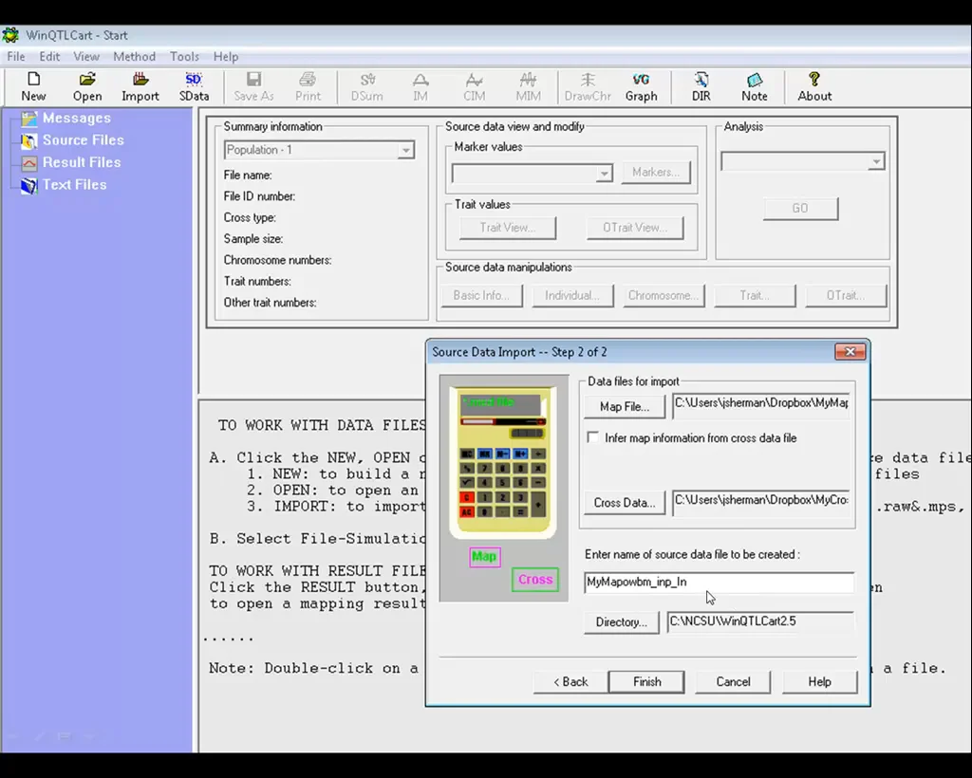The width and height of the screenshot is (972, 778).
Task: Click the source data file name field
Action: pyautogui.click(x=720, y=583)
